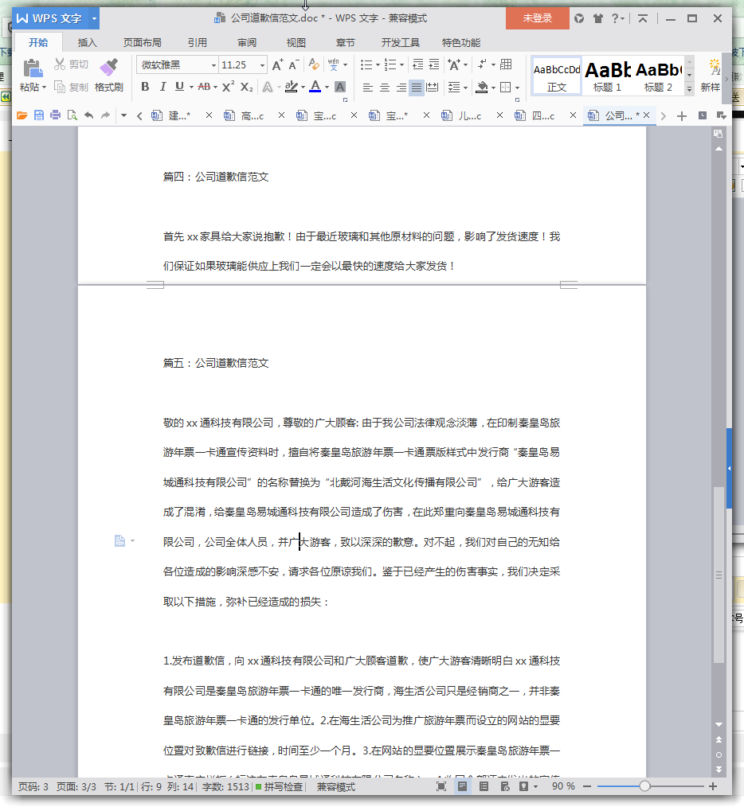Click the Cut (剪切) scissors icon

(60, 64)
